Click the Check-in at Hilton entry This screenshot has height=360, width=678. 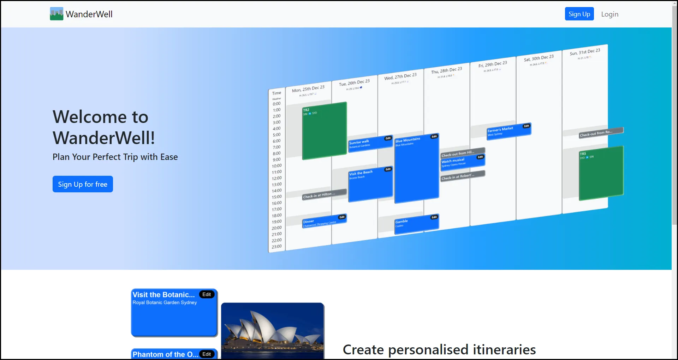pyautogui.click(x=324, y=195)
